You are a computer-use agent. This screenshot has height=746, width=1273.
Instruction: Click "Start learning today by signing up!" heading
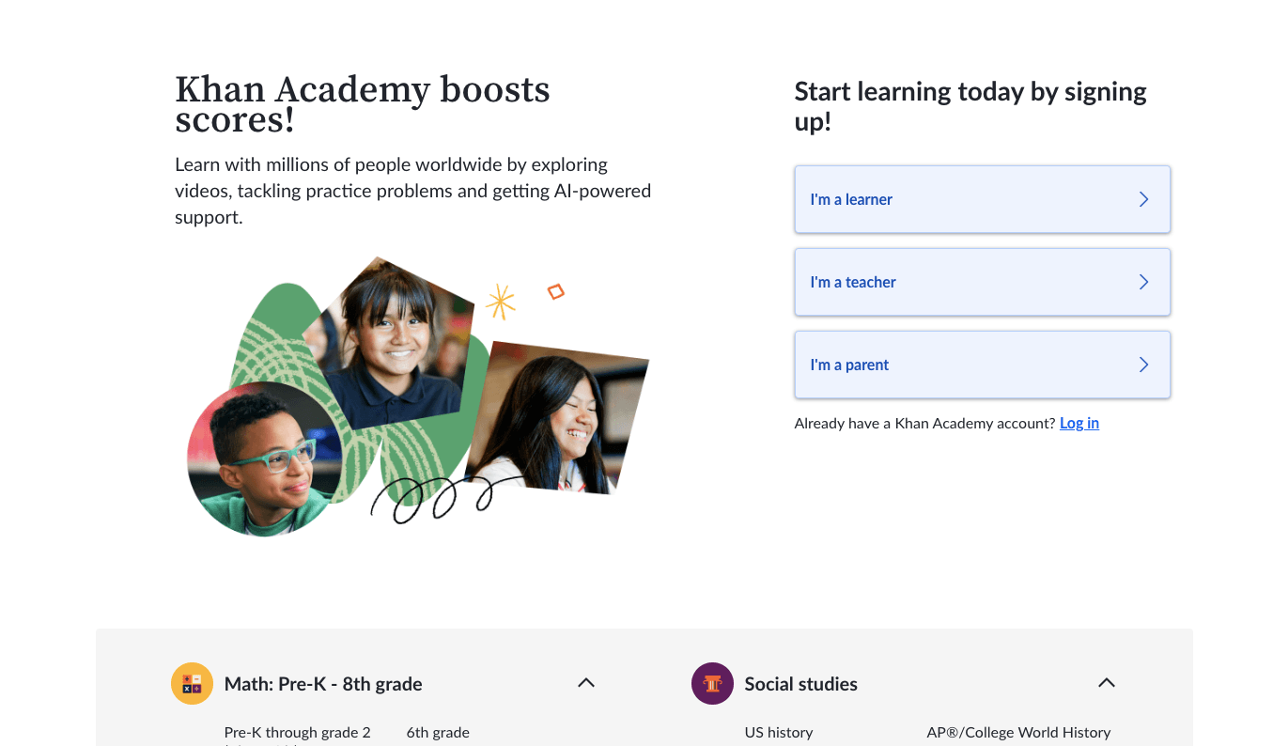[x=970, y=106]
